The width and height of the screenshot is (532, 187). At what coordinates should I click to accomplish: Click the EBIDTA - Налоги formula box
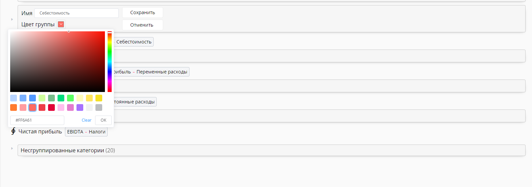click(x=86, y=132)
